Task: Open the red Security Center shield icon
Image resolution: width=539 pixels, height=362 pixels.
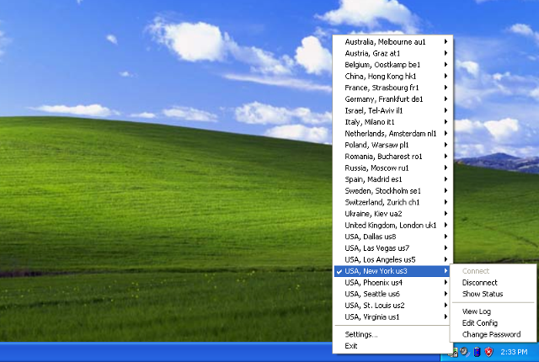Action: pos(488,352)
